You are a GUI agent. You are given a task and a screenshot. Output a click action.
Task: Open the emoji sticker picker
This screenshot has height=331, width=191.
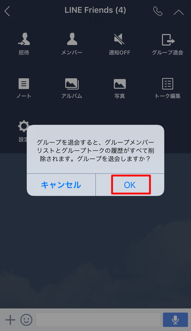coord(26,320)
